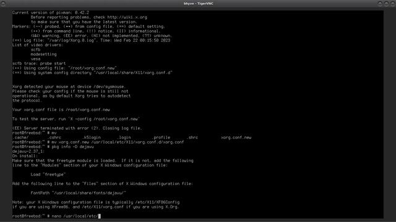The width and height of the screenshot is (396, 222).
Task: Click the 'scfb trace: probe start' line
Action: (39, 64)
